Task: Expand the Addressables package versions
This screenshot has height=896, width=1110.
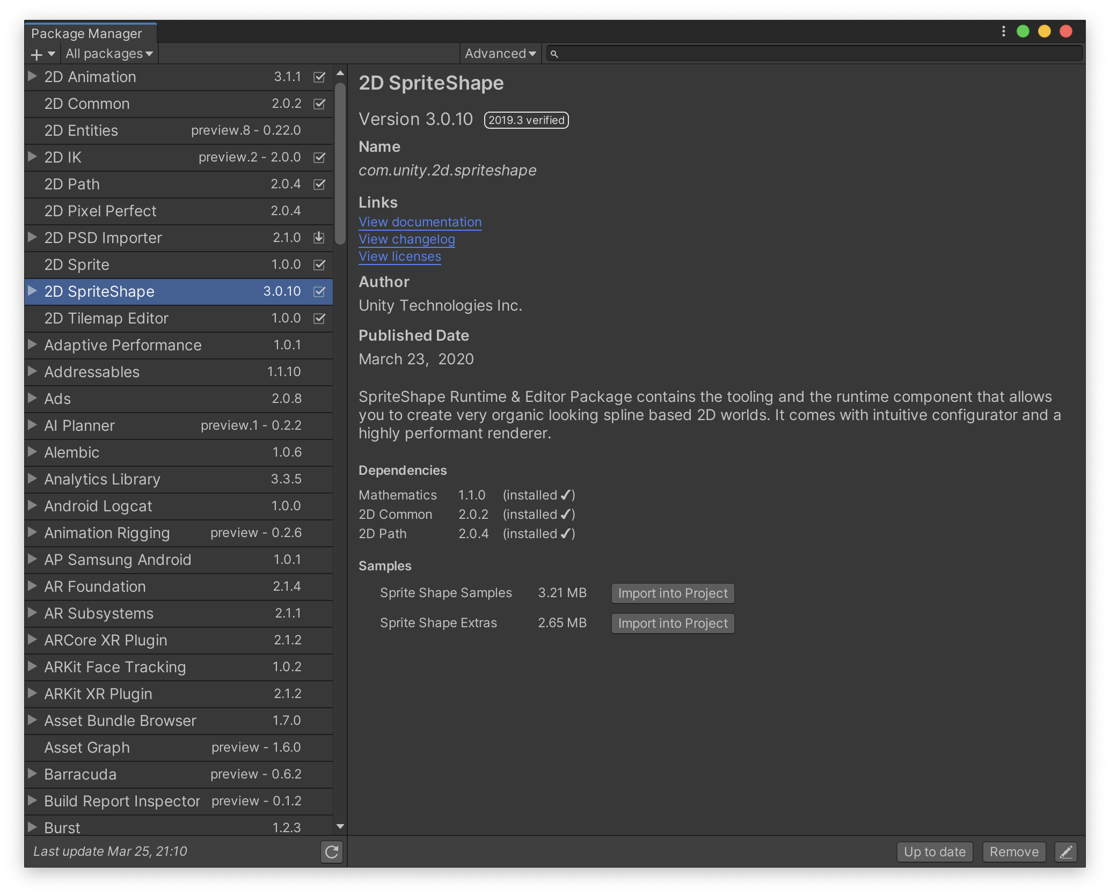Action: (x=32, y=371)
